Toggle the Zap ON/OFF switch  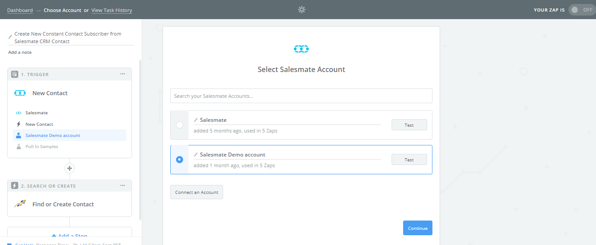click(581, 10)
